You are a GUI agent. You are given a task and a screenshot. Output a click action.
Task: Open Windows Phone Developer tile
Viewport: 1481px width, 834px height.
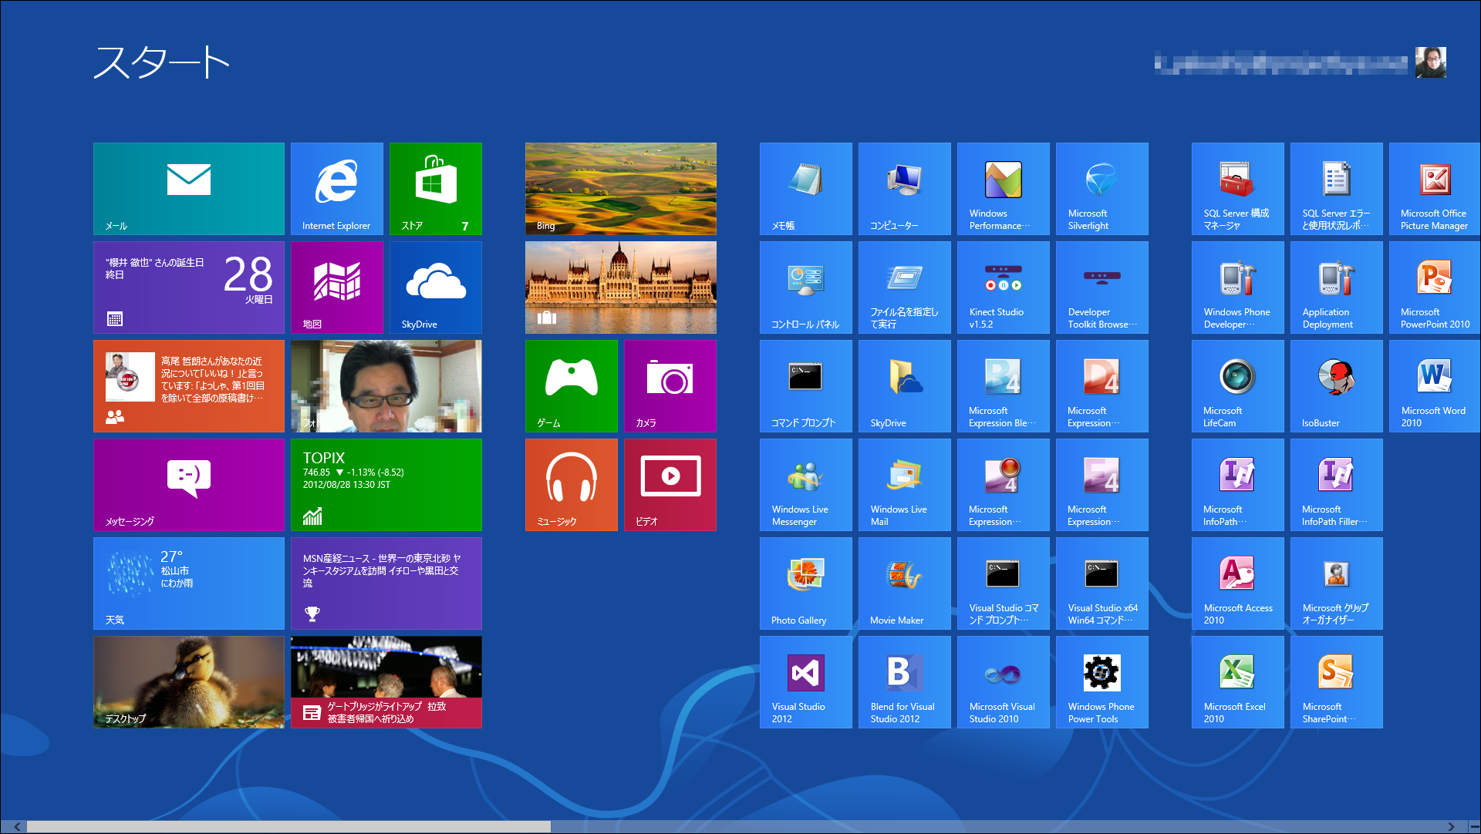click(1238, 288)
